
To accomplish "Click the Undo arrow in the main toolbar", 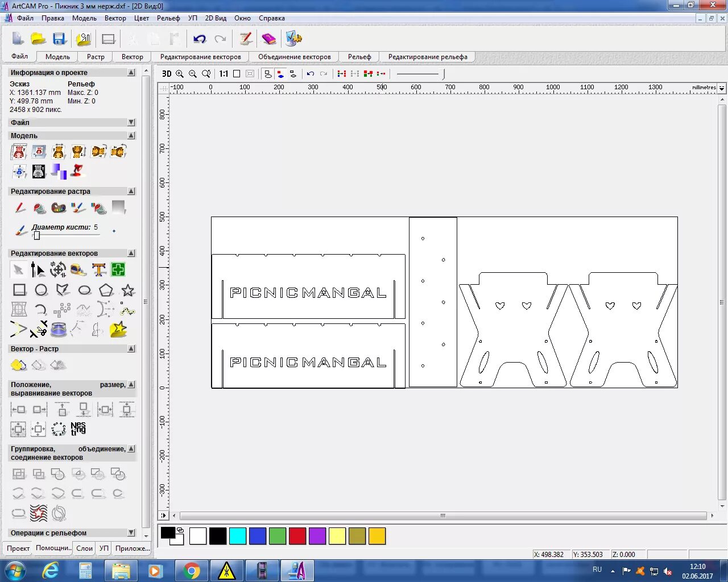I will [x=200, y=39].
